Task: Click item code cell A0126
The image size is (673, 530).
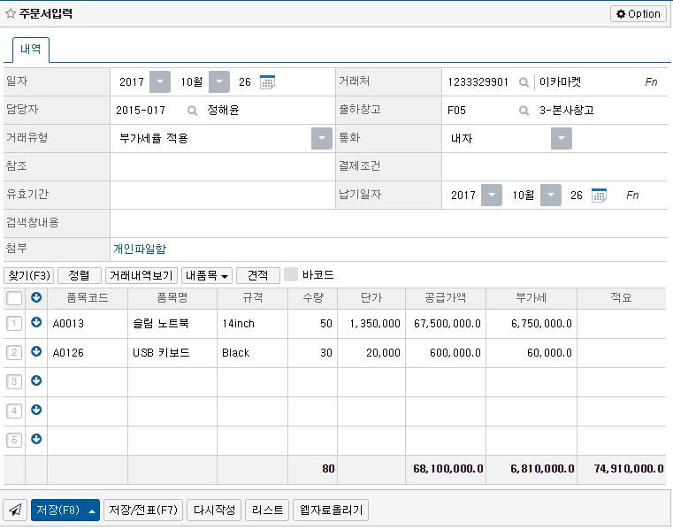Action: [88, 353]
